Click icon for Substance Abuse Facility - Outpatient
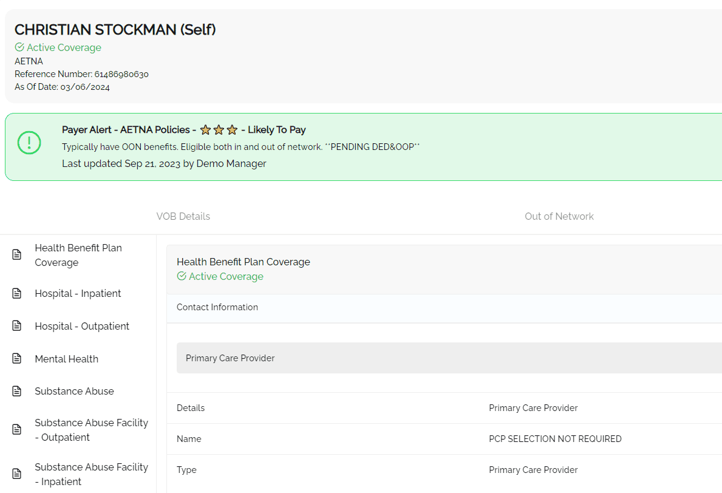The width and height of the screenshot is (722, 493). [17, 430]
